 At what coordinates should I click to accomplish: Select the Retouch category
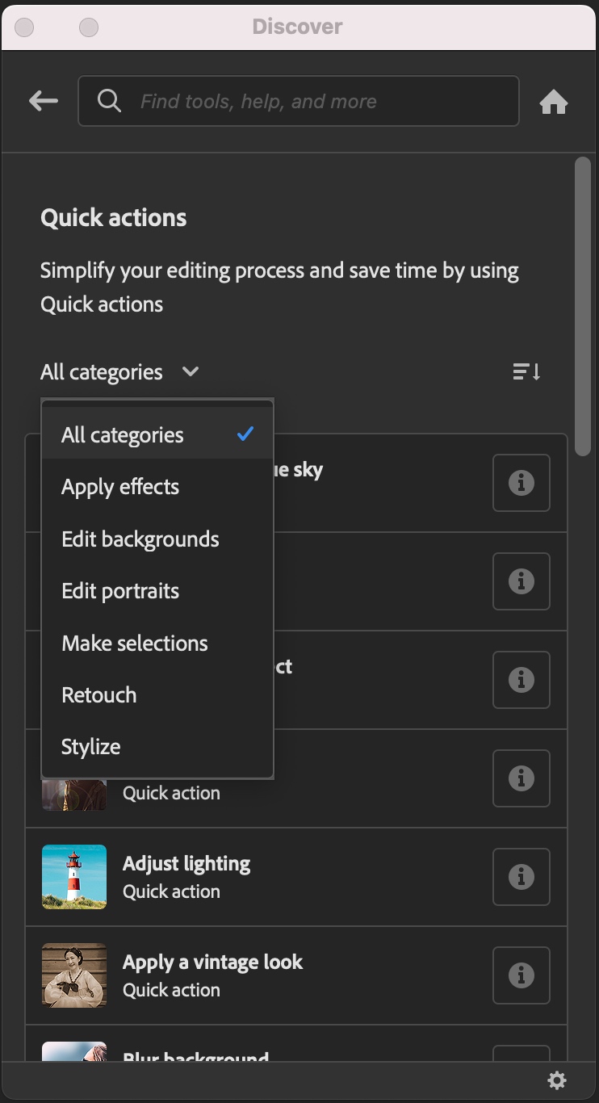[99, 695]
